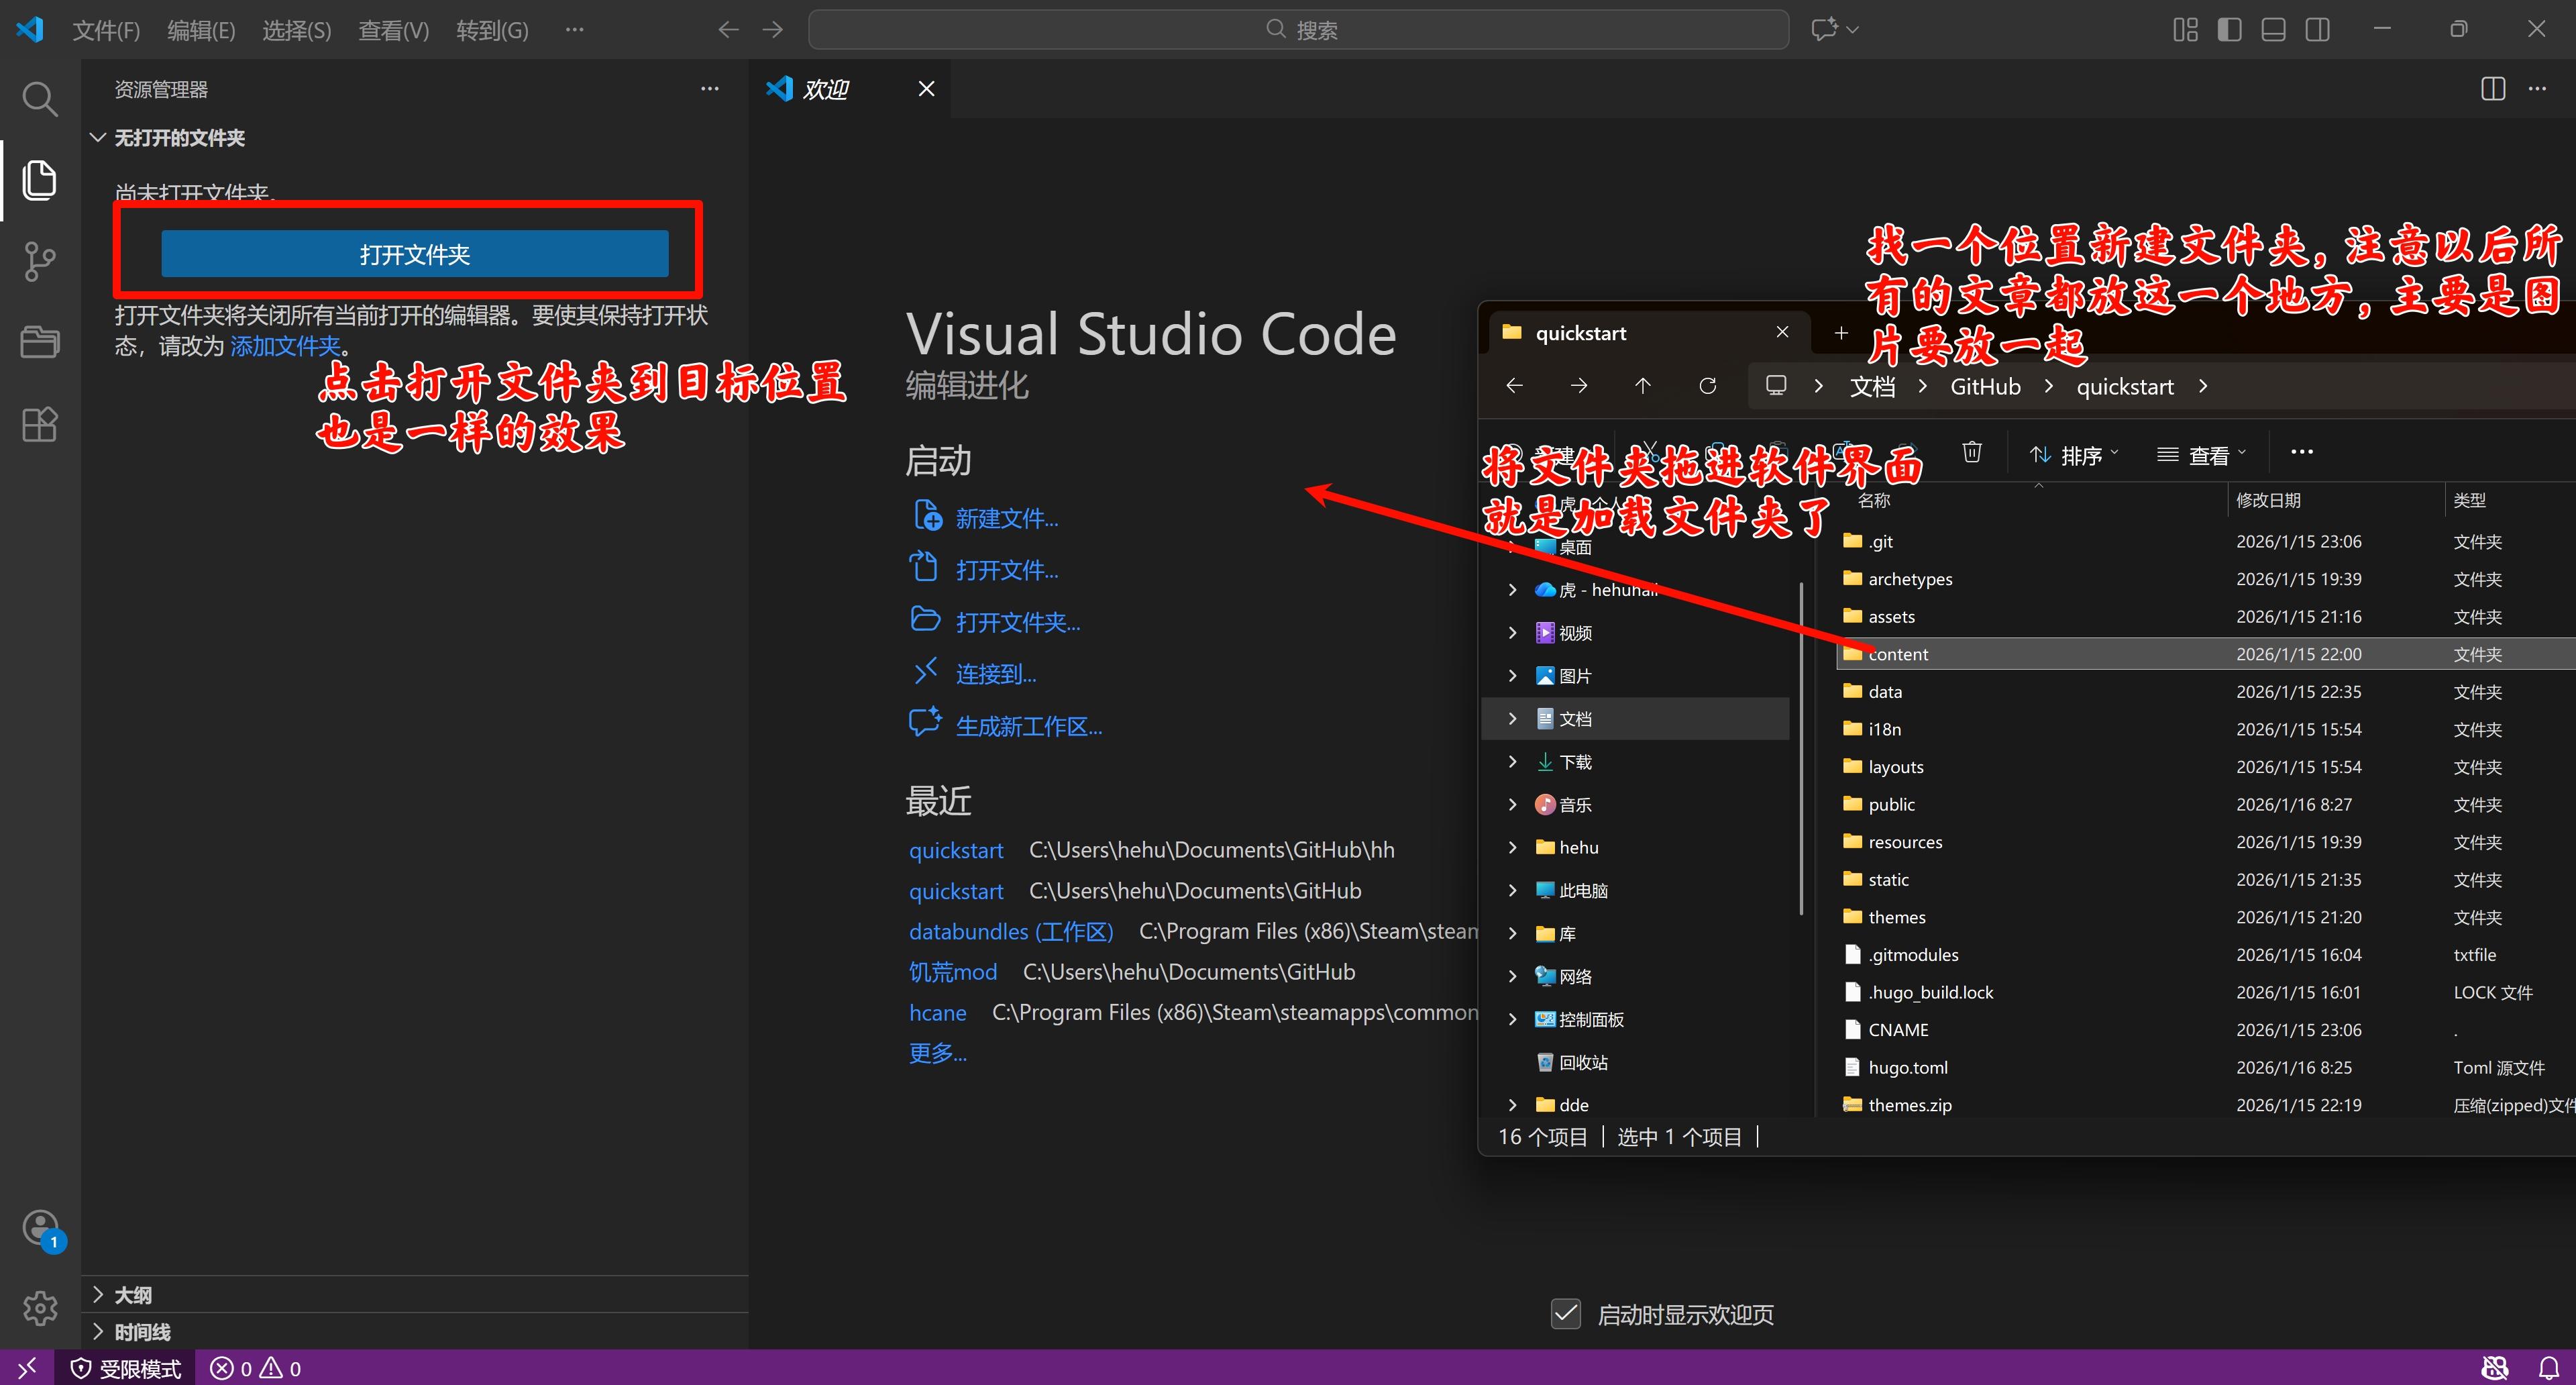2576x1385 pixels.
Task: Open the Source Control view
Action: (x=39, y=261)
